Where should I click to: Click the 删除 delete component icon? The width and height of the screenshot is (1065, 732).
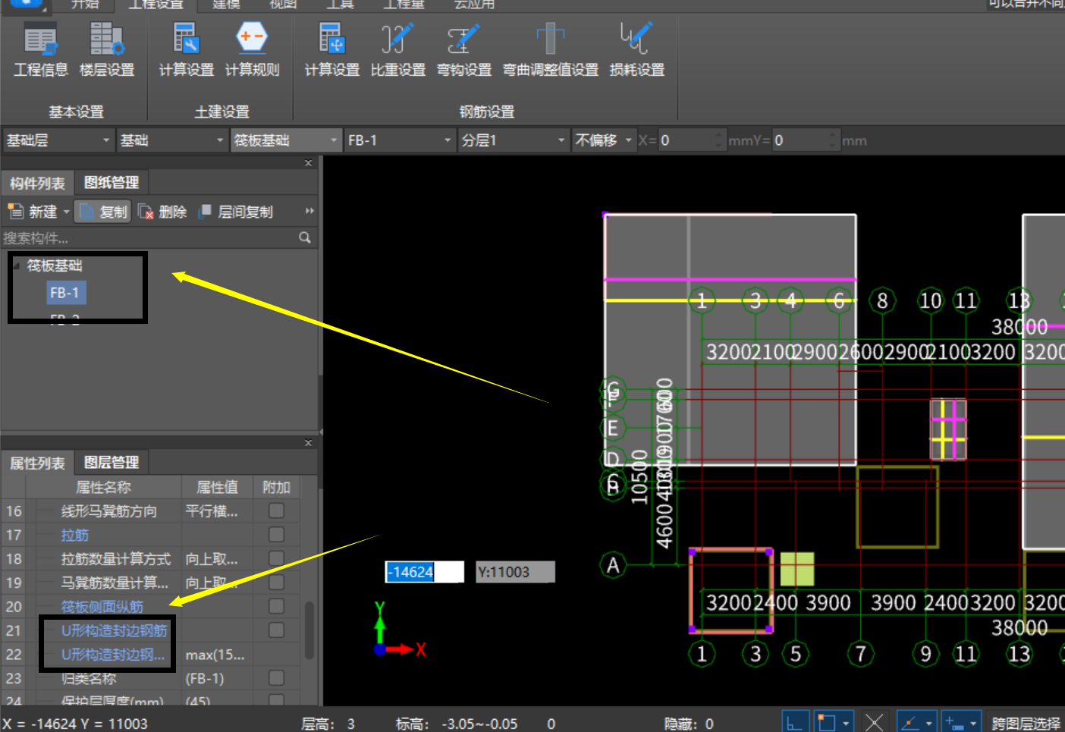click(146, 212)
